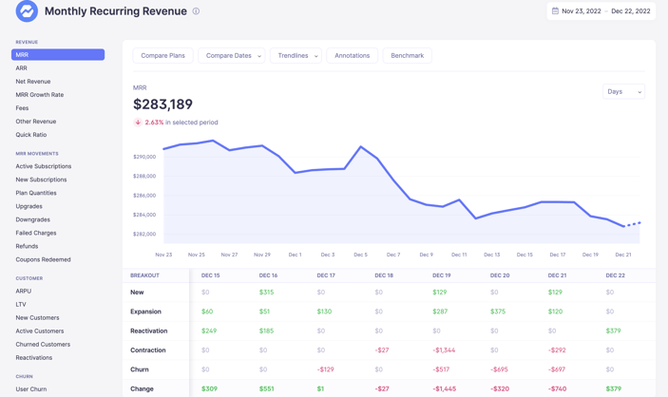Viewport: 668px width, 397px height.
Task: Click the Reactivation row label
Action: 148,331
